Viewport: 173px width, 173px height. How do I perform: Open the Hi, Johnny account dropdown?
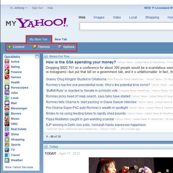point(18,8)
